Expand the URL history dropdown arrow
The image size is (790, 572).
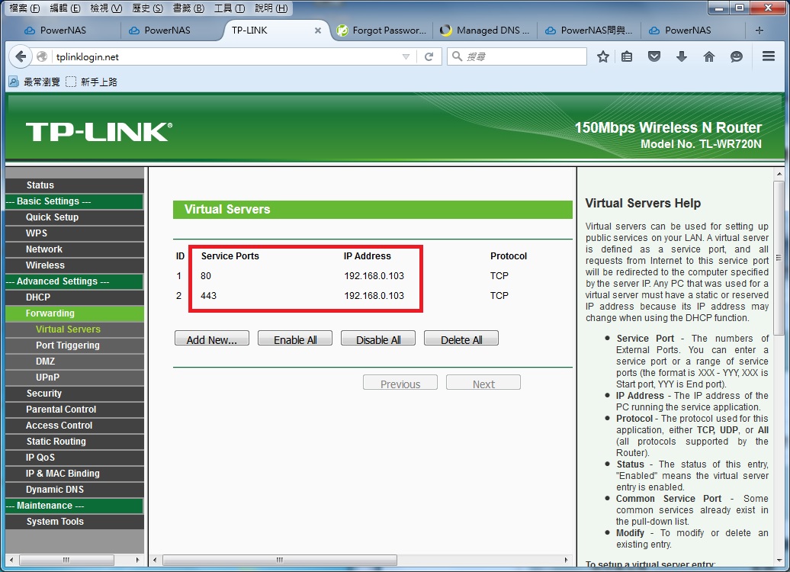point(406,56)
